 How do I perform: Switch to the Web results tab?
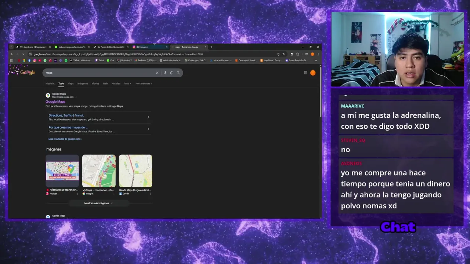coord(105,84)
